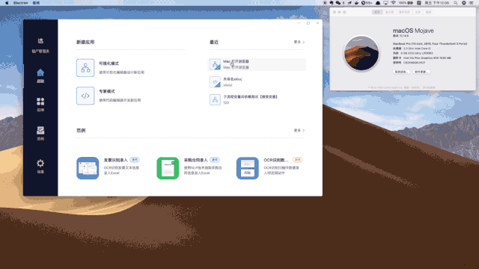Open recent item '未命名xklxj'
This screenshot has width=479, height=269.
pos(257,82)
